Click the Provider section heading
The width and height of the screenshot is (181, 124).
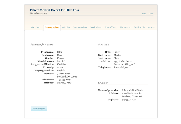point(103,83)
